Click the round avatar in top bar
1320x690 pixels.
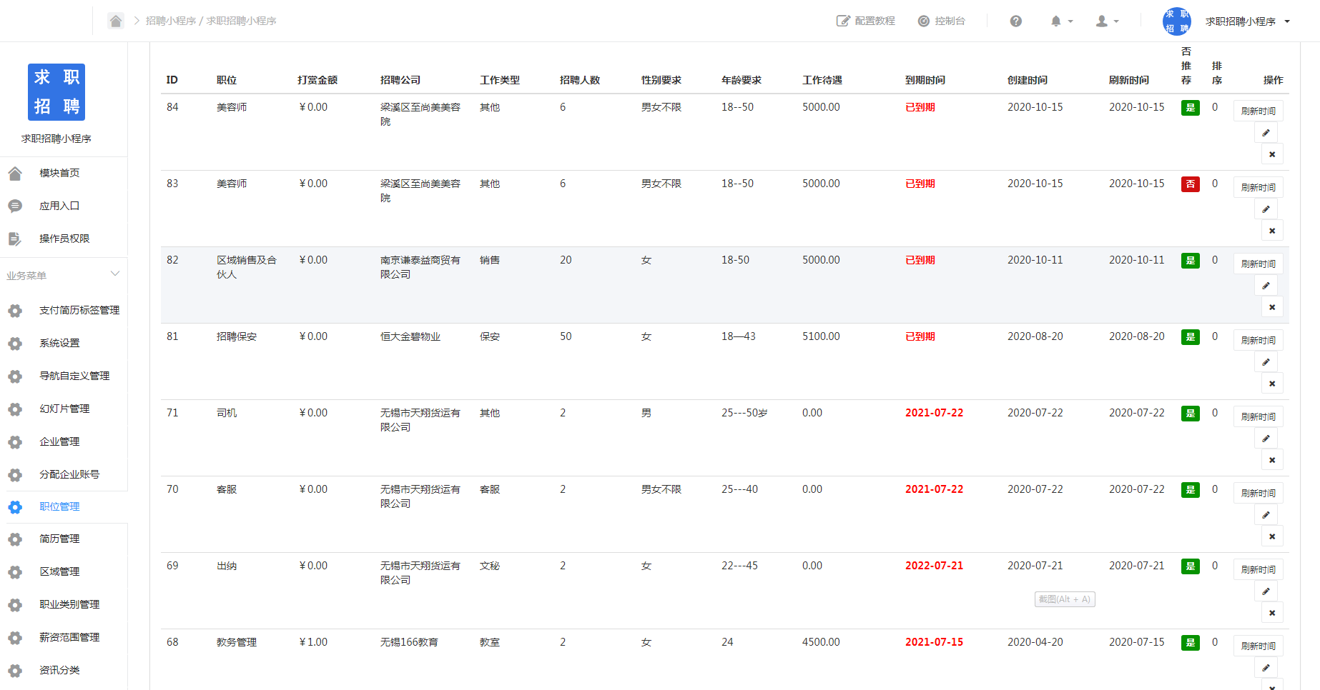(1176, 21)
